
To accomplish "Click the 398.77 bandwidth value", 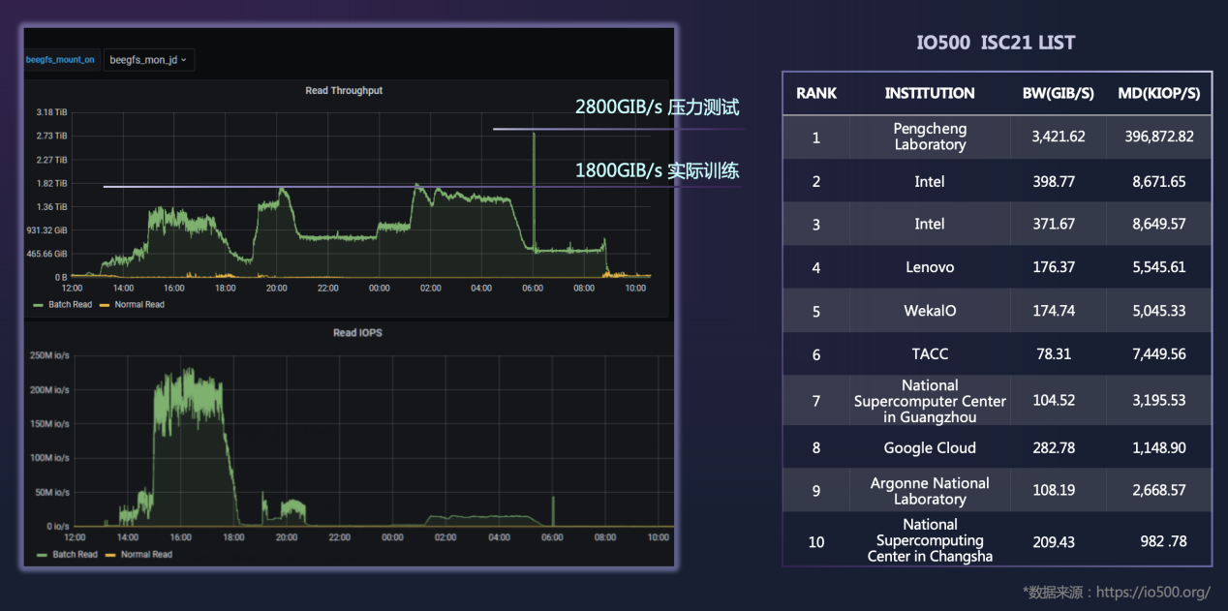I will click(1056, 182).
